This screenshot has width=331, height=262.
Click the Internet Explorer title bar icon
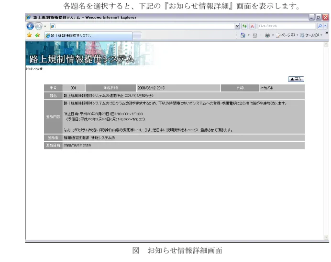28,17
